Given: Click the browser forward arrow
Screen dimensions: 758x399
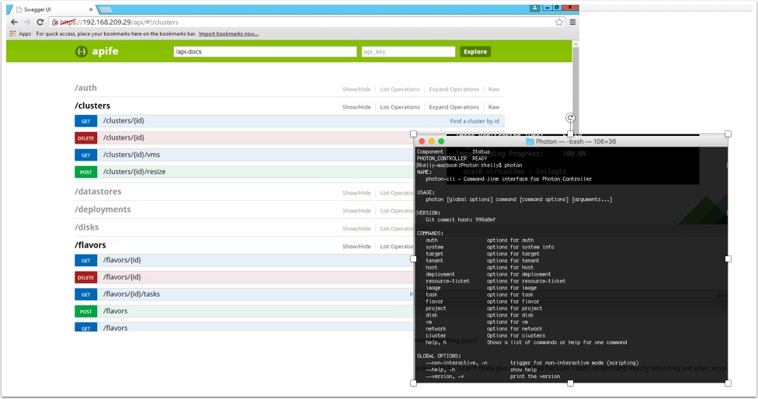Looking at the screenshot, I should (x=27, y=23).
